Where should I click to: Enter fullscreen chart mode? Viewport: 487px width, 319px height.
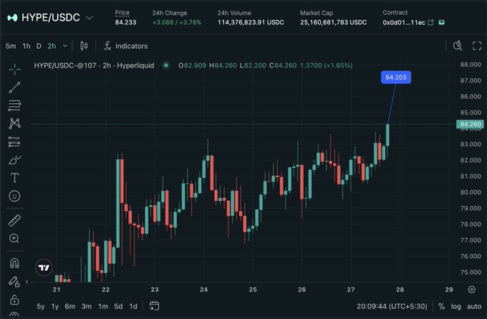(x=477, y=46)
